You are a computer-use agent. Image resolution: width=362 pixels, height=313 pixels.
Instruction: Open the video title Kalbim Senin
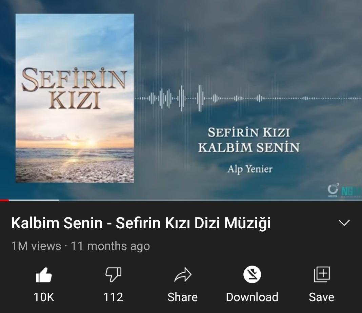pyautogui.click(x=141, y=223)
